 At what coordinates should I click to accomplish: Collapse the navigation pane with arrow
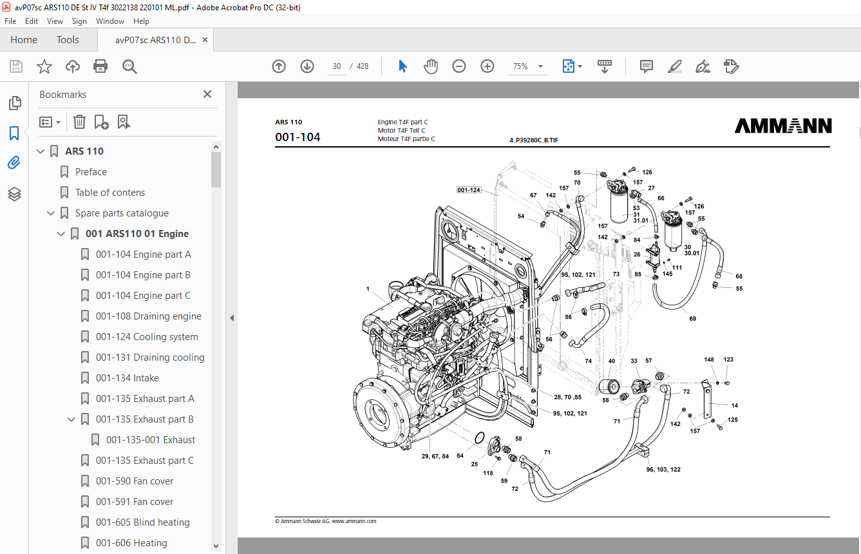pyautogui.click(x=232, y=318)
